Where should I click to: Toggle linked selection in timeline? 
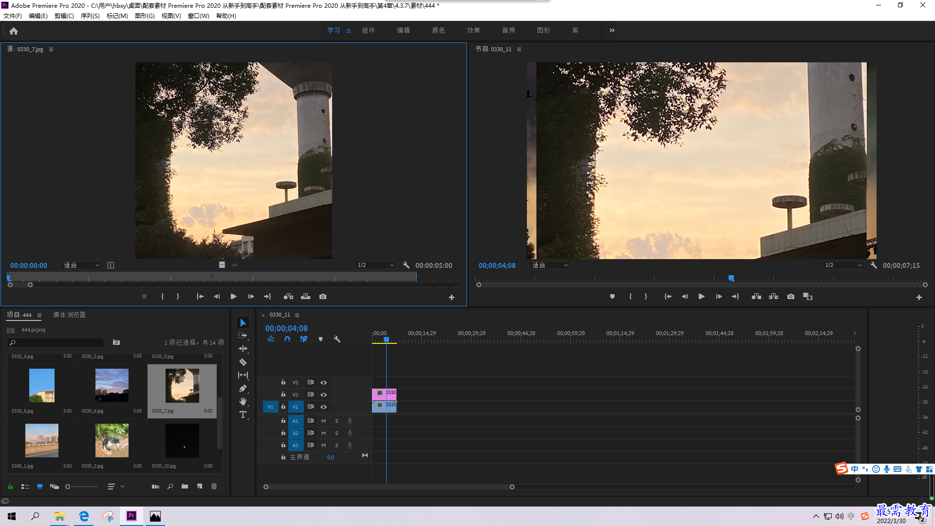(304, 339)
